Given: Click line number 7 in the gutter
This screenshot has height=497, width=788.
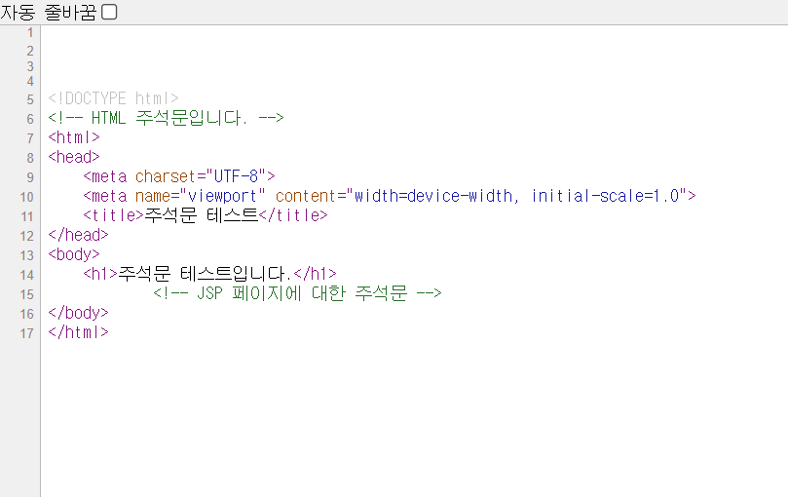Looking at the screenshot, I should point(30,138).
